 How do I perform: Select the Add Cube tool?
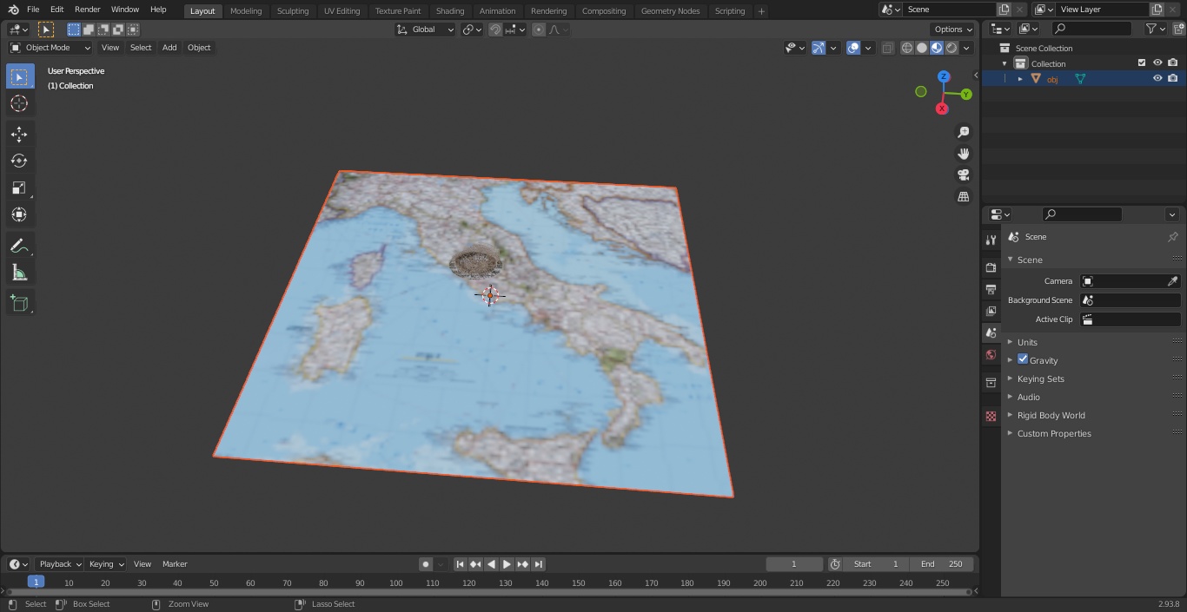[19, 304]
